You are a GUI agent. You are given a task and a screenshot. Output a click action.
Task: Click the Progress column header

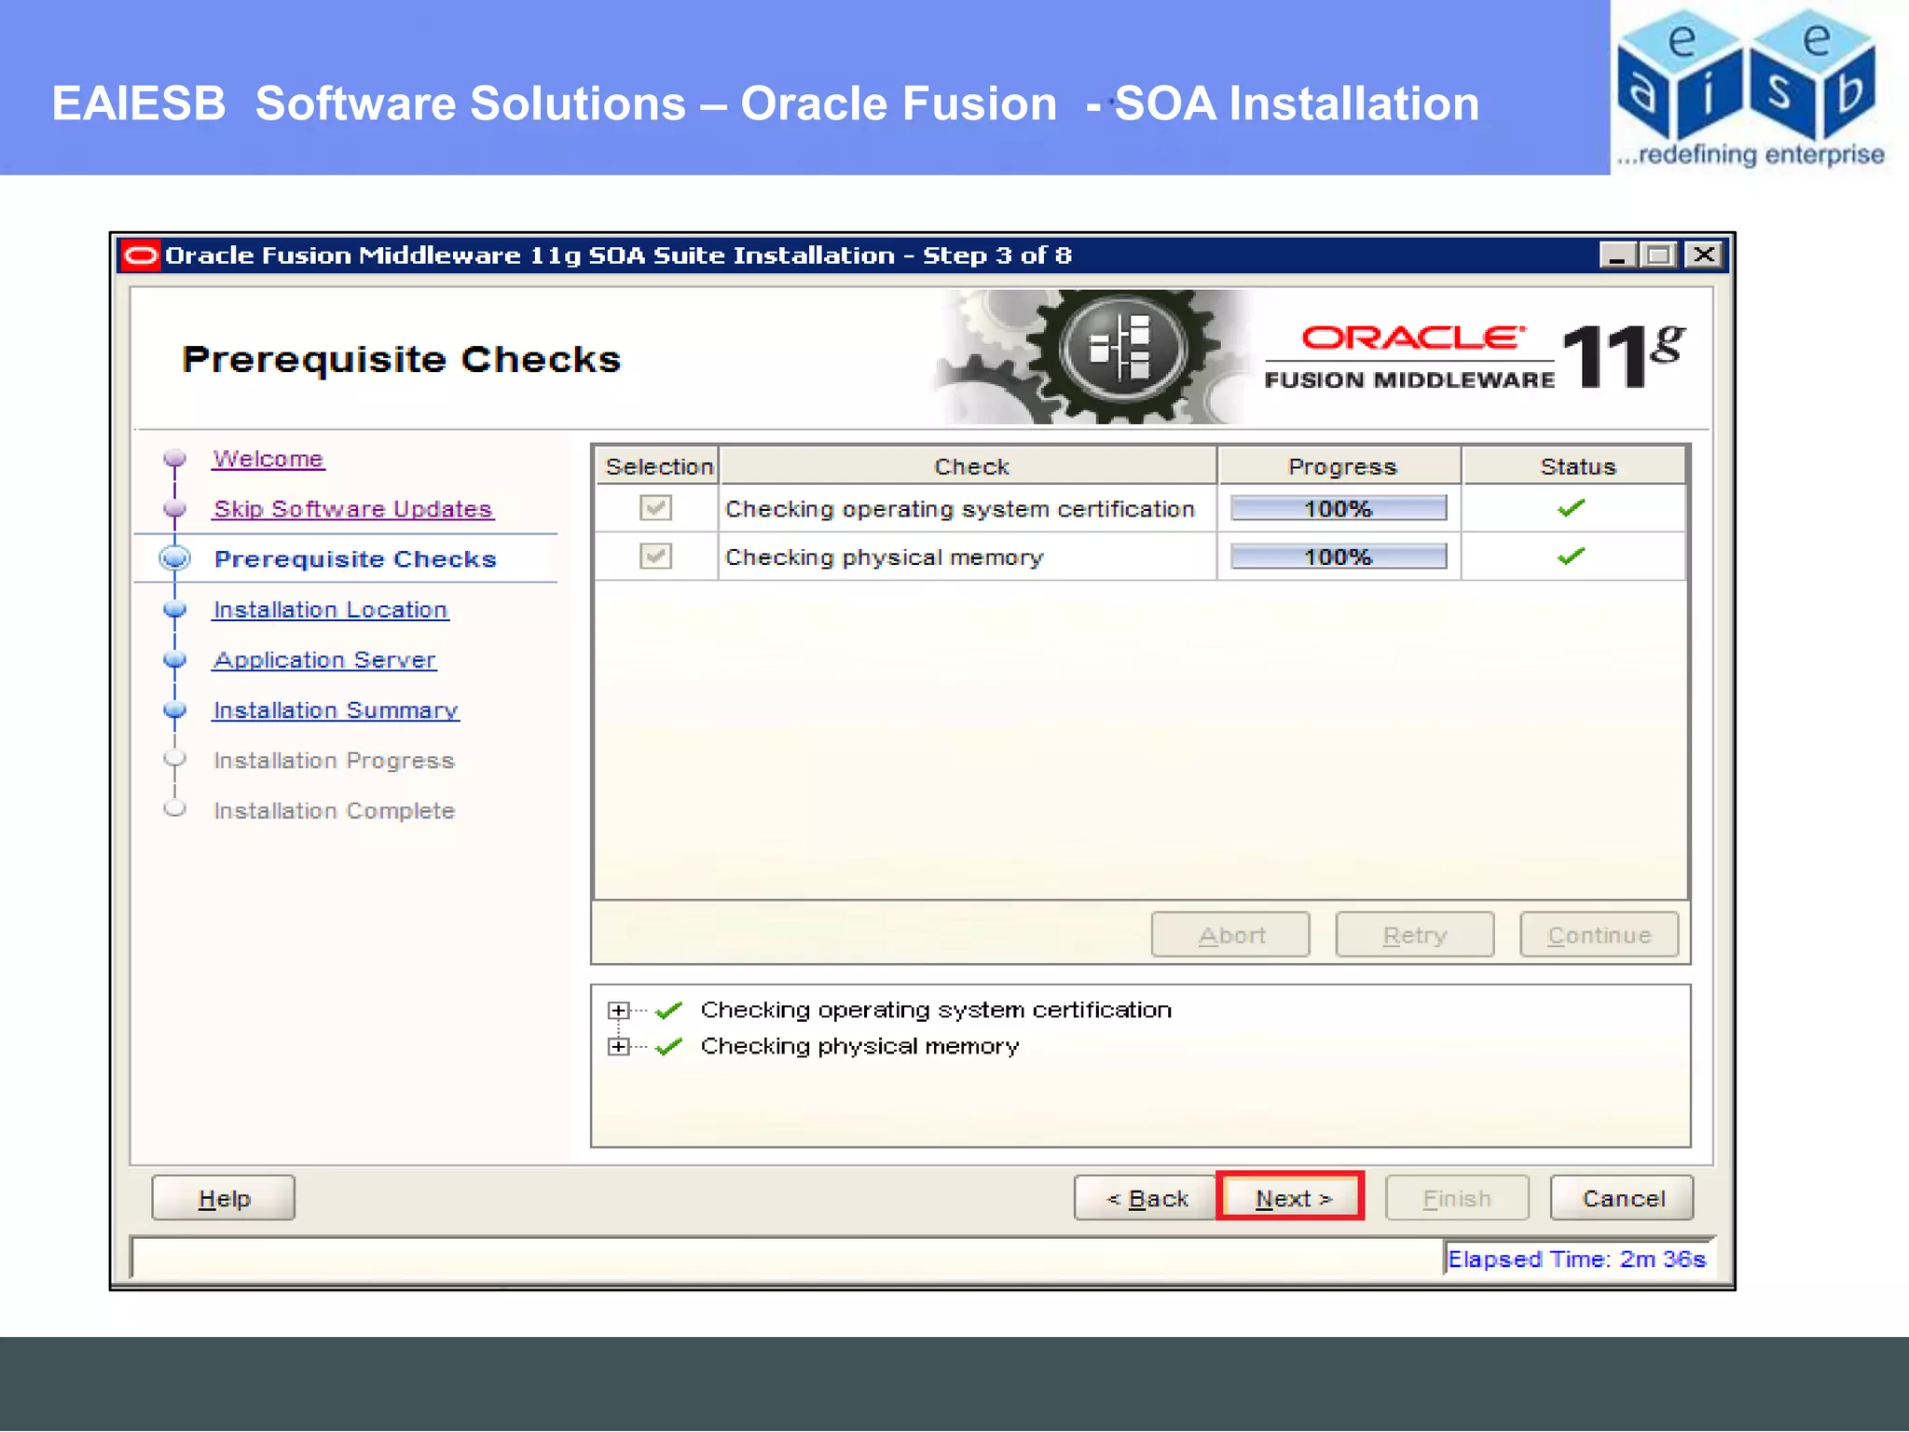1340,466
